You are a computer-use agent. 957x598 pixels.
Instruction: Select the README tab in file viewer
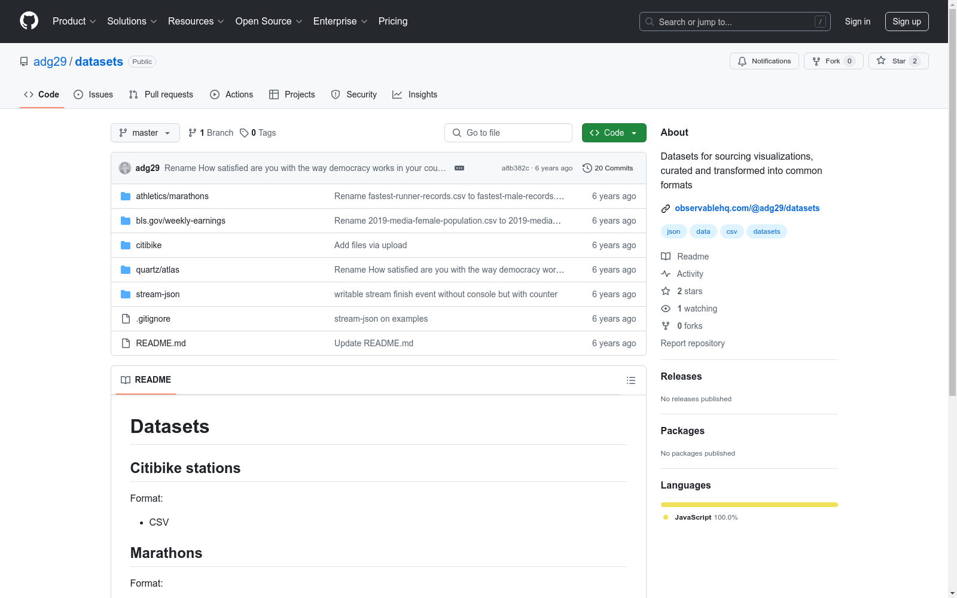(146, 380)
